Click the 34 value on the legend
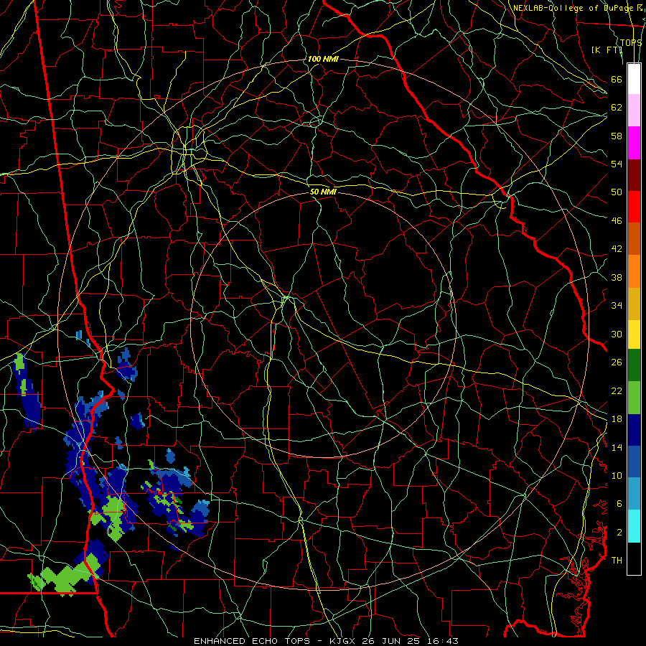 click(x=617, y=306)
